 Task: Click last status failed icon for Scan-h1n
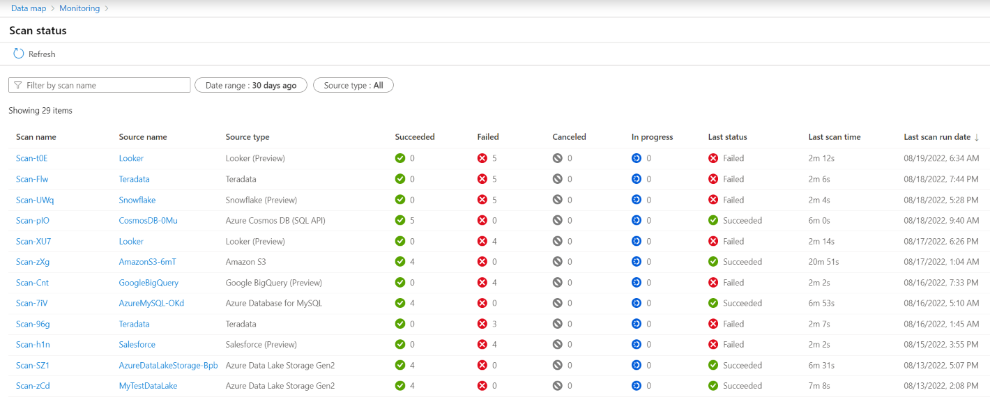click(x=713, y=345)
